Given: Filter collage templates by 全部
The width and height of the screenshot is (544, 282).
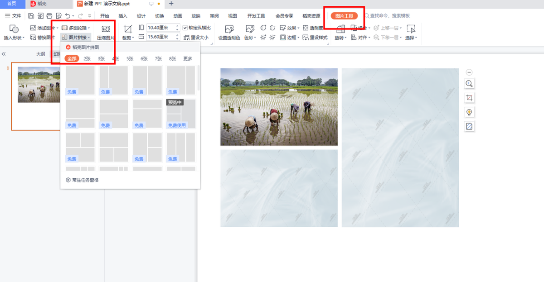Looking at the screenshot, I should (72, 58).
